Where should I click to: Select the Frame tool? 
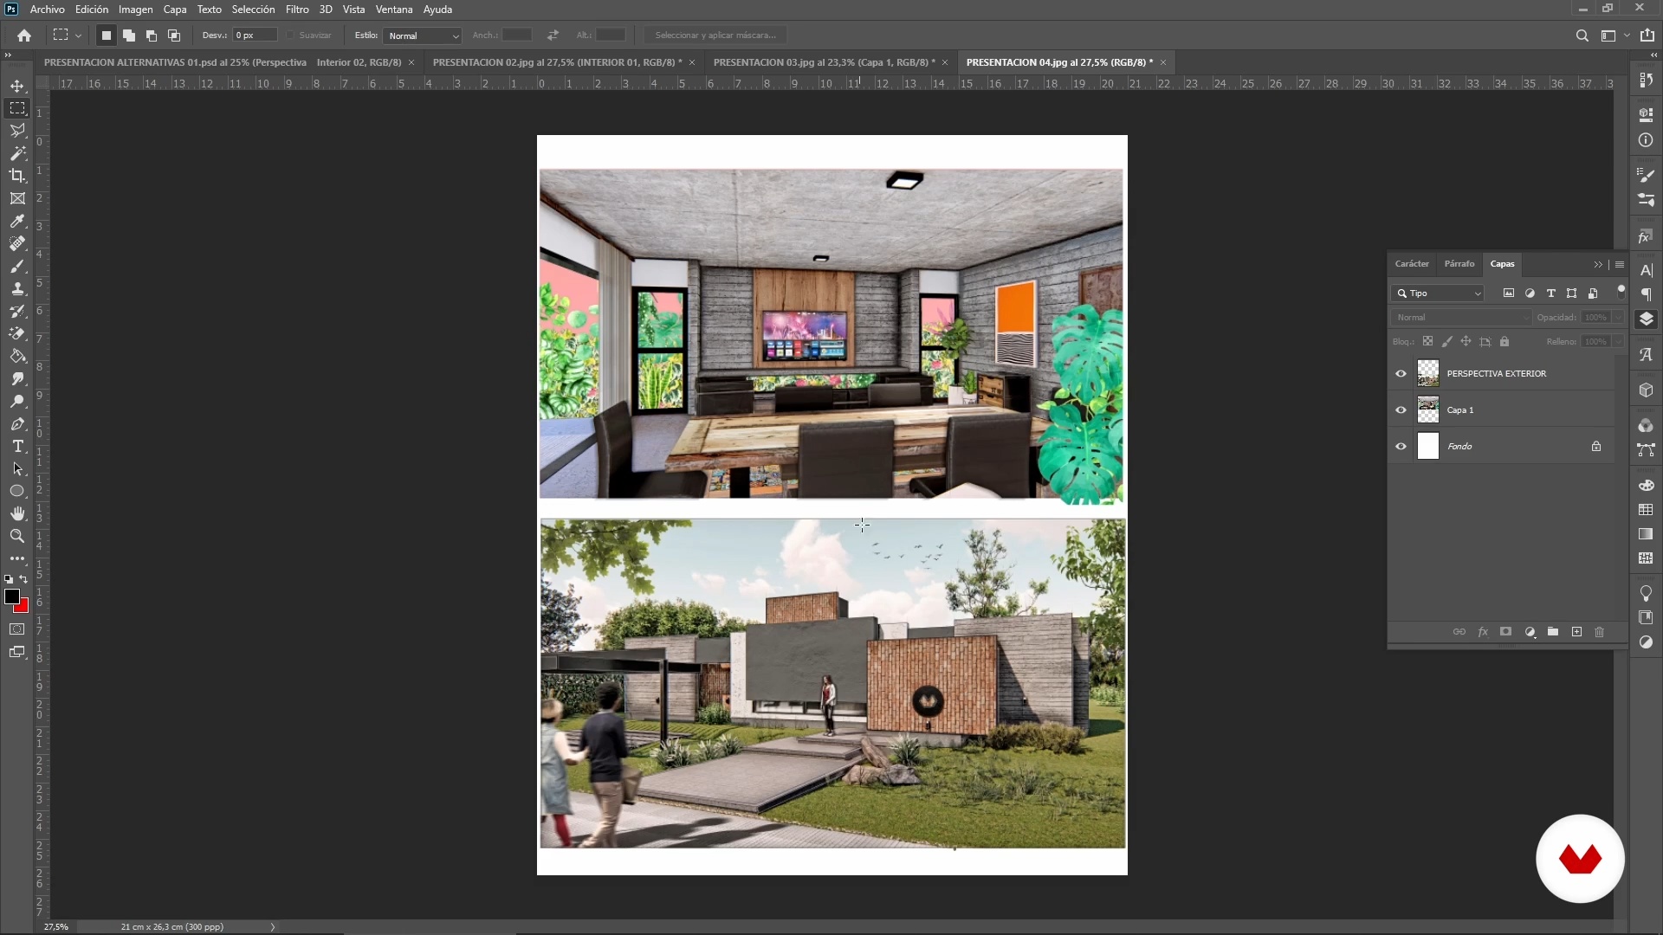(x=17, y=198)
